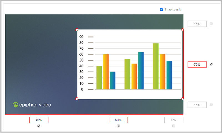Click the Snap to grid label

(173, 9)
